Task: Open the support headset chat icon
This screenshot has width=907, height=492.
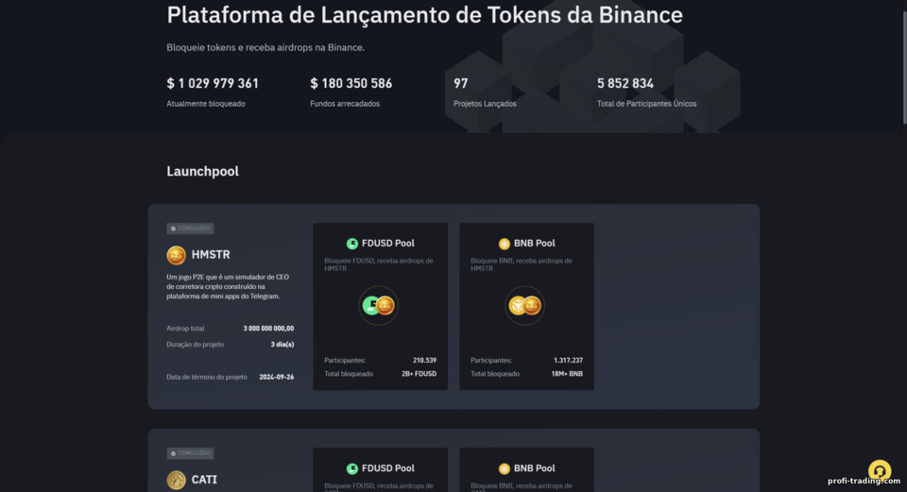Action: coord(880,471)
